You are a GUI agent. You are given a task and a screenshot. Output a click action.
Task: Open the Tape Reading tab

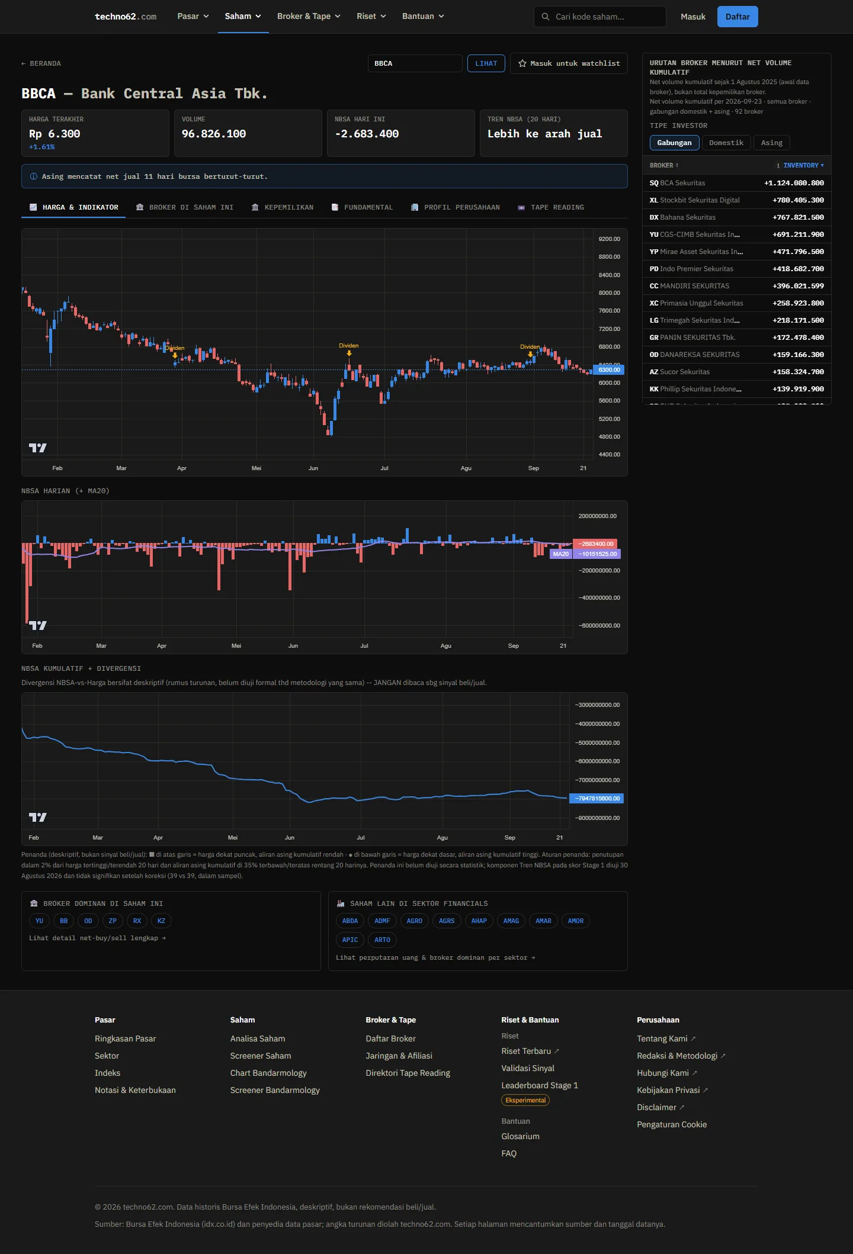pyautogui.click(x=551, y=207)
